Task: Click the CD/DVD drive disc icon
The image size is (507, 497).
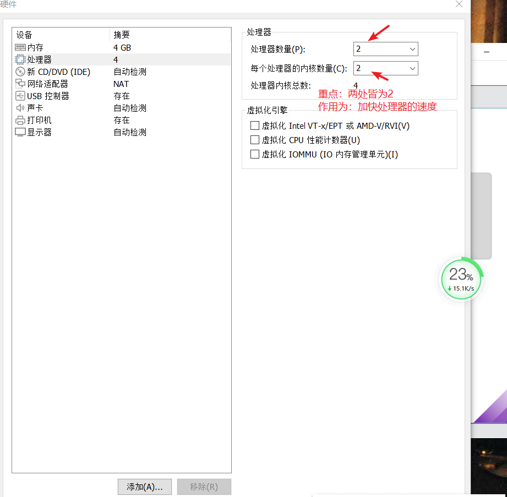Action: (20, 72)
